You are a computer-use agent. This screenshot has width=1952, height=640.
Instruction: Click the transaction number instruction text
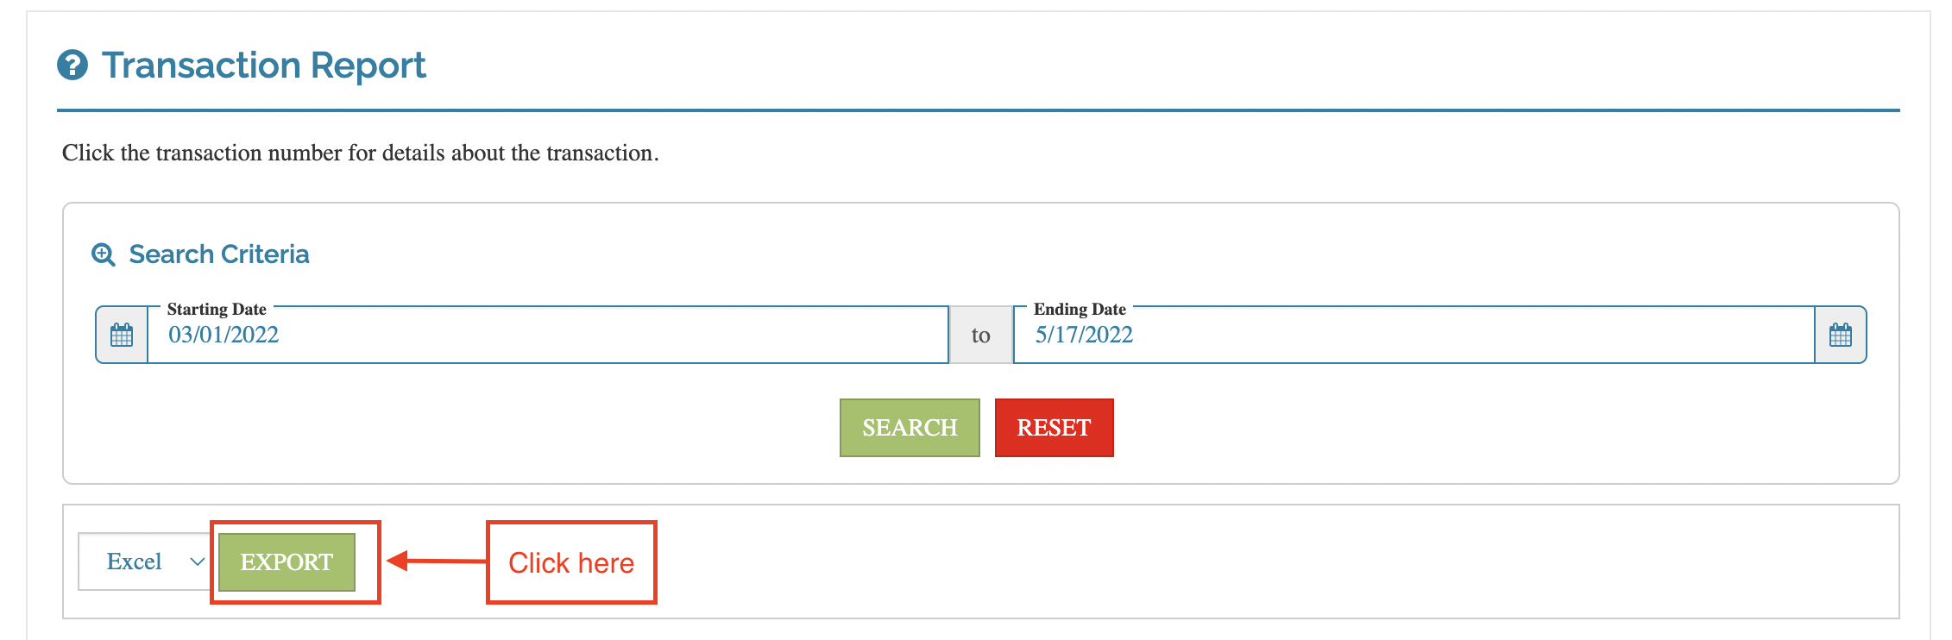pyautogui.click(x=360, y=153)
